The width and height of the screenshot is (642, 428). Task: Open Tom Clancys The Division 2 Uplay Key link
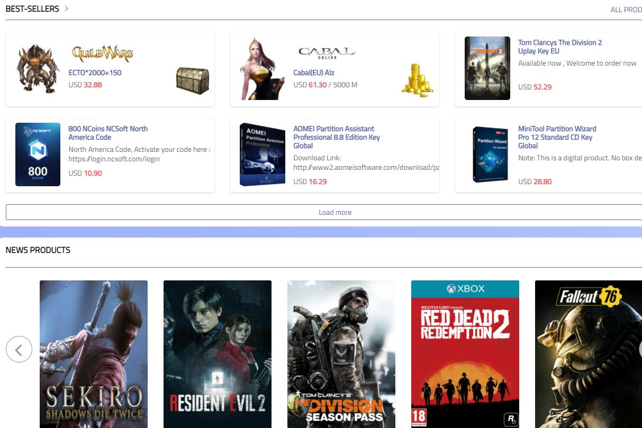click(x=559, y=47)
